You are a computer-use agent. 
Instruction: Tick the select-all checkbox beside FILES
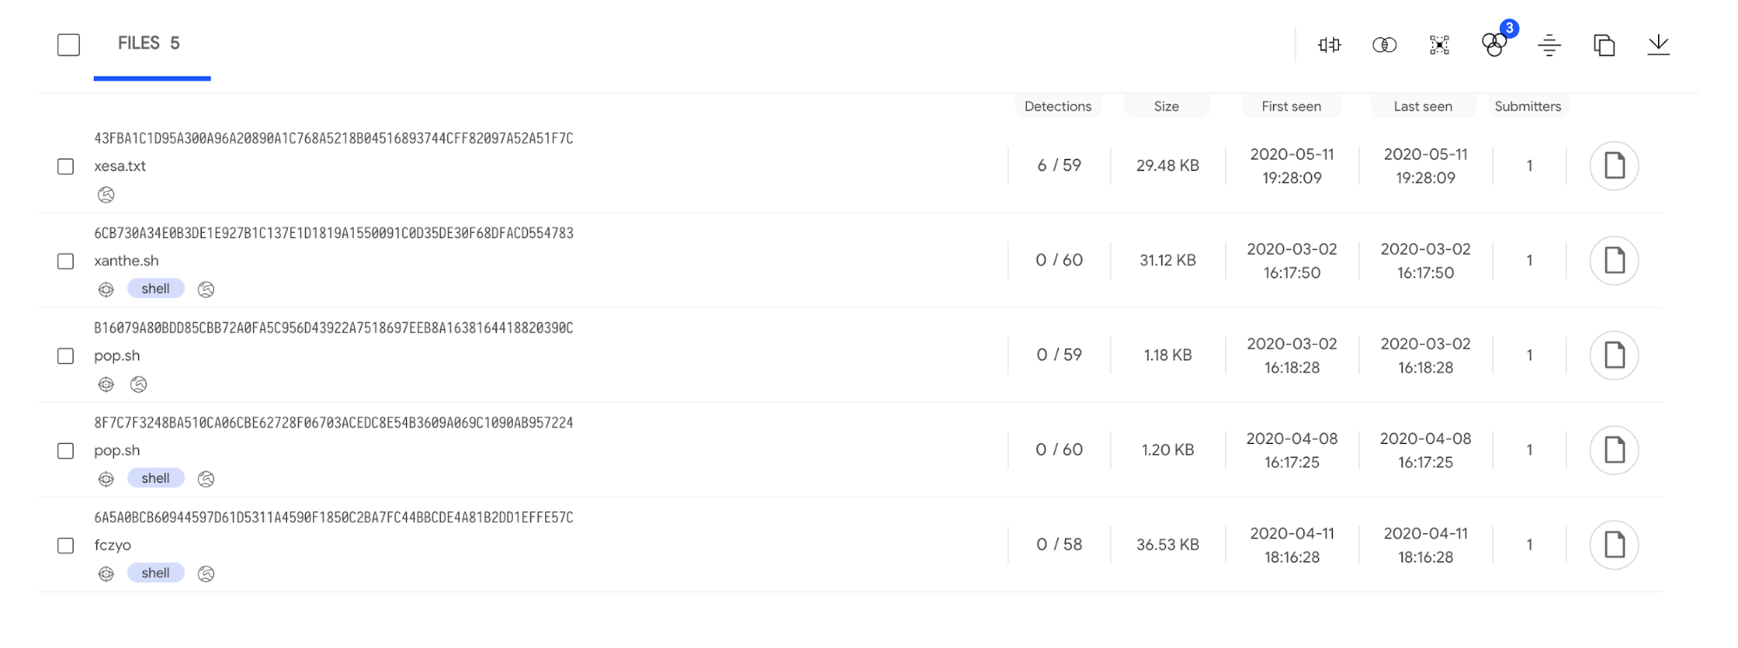tap(69, 45)
